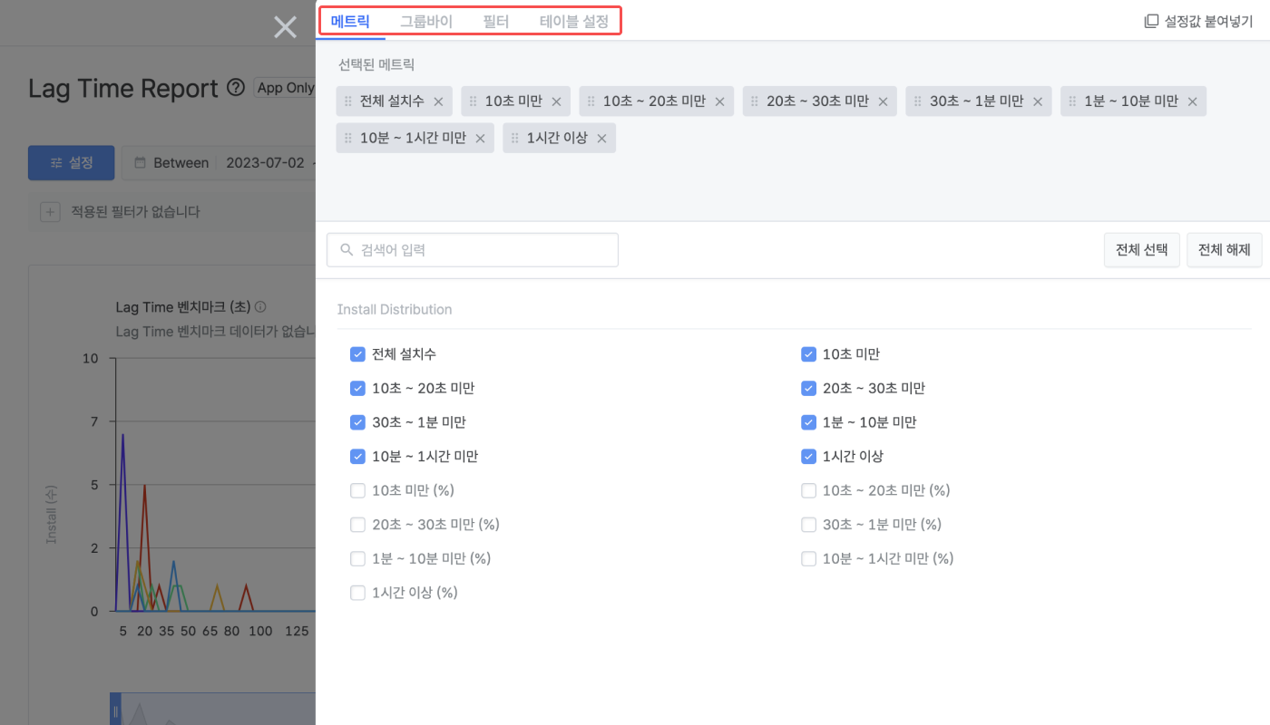Uncheck the 30초 ~ 1분 미만 checkbox
The height and width of the screenshot is (725, 1270).
pos(357,422)
